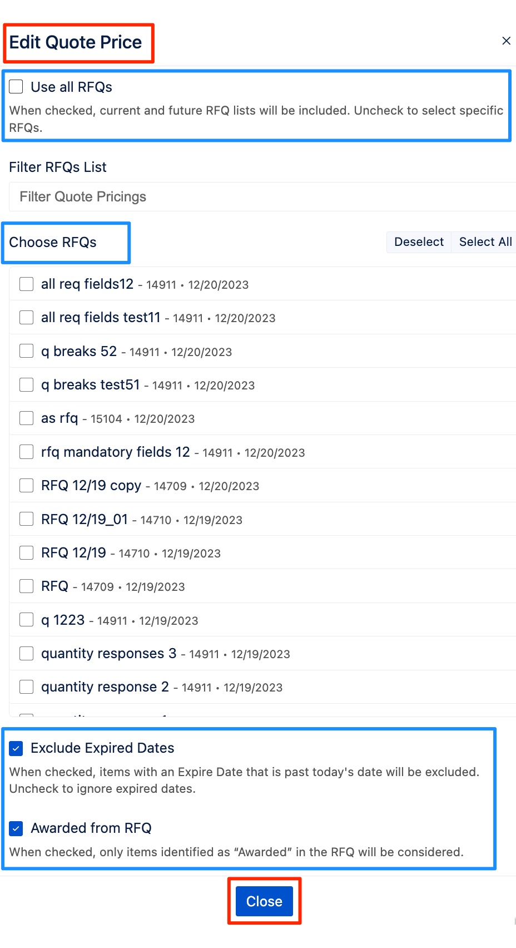Select the as rfq item
The width and height of the screenshot is (516, 948).
pos(26,418)
